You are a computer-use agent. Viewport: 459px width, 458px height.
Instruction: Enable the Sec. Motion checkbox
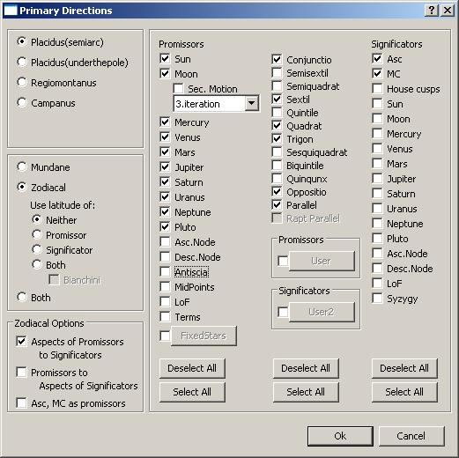click(178, 88)
